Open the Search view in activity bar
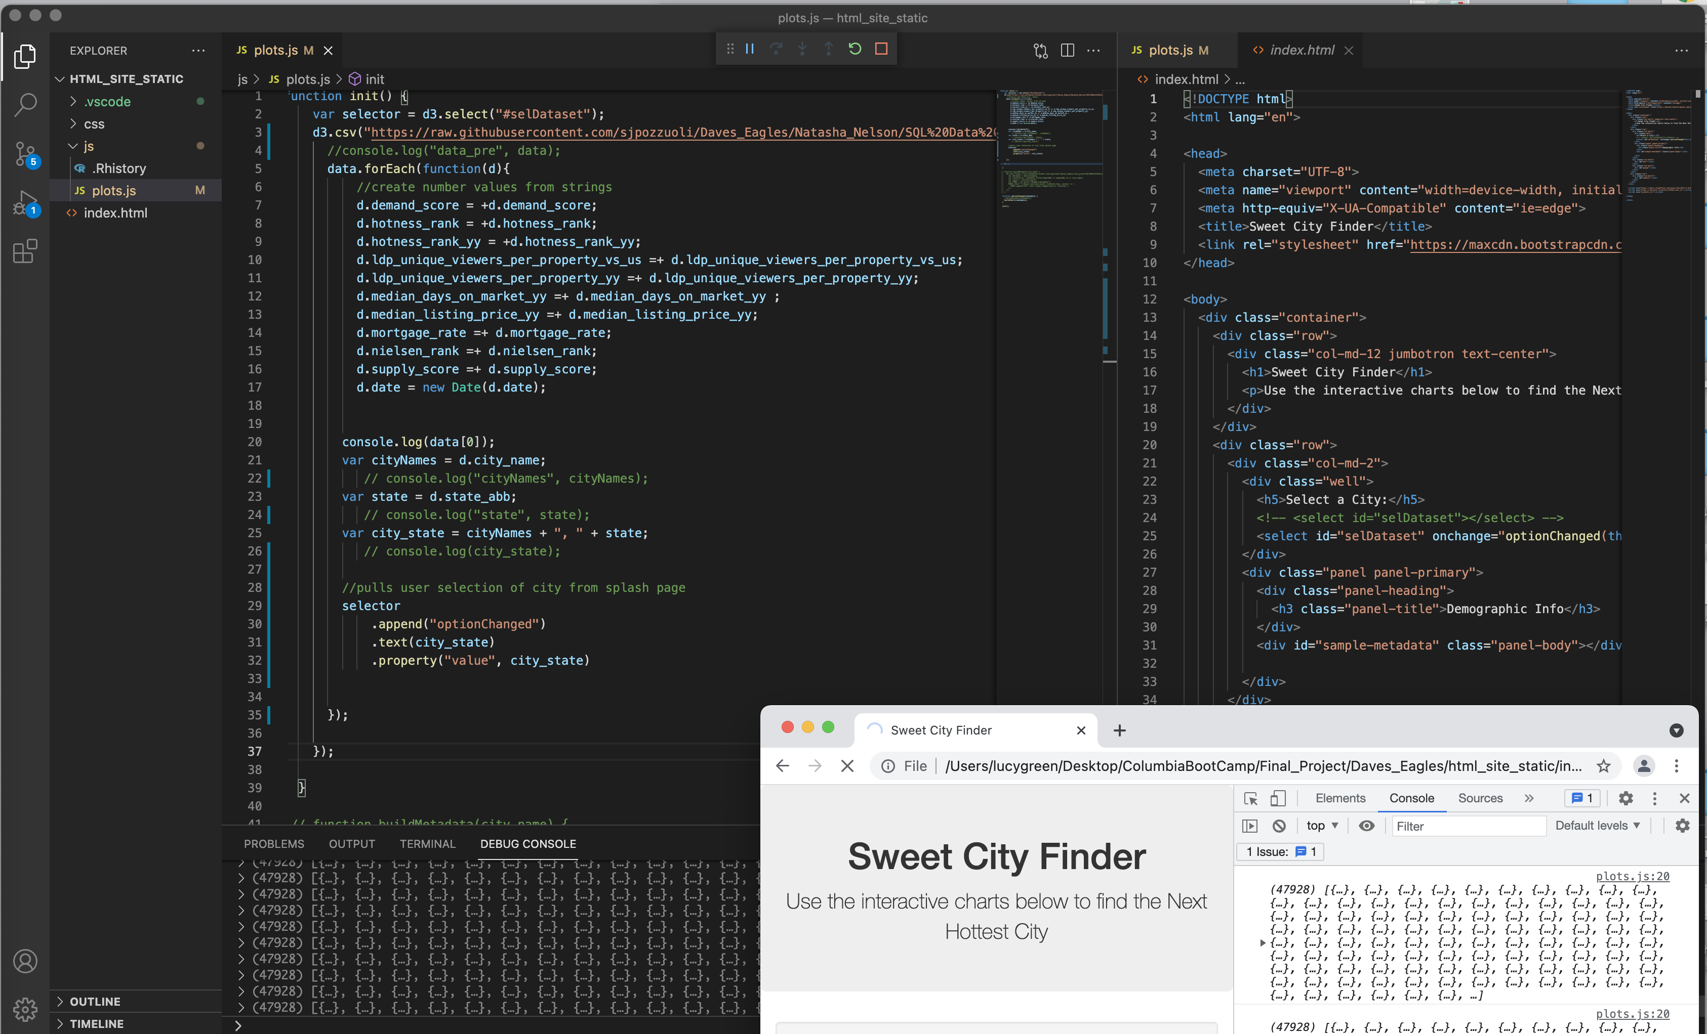Screen dimensions: 1707x1034 click(x=25, y=105)
